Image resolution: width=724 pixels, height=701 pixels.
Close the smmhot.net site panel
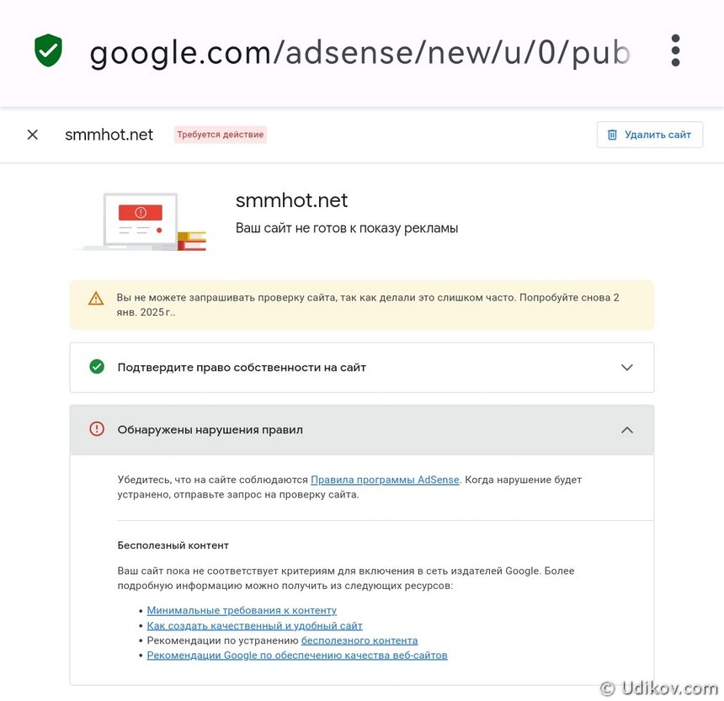click(x=33, y=135)
